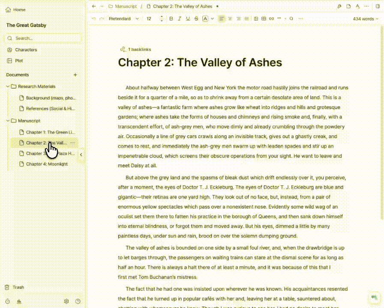Screen dimensions: 384x308
Task: Open the Manuscript breadcrumb folder
Action: (123, 6)
